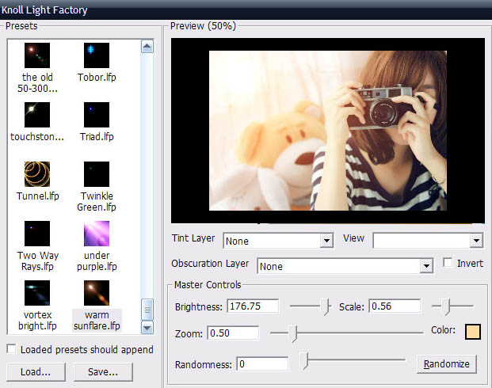Click the Scale value field
492x388 pixels.
click(395, 306)
